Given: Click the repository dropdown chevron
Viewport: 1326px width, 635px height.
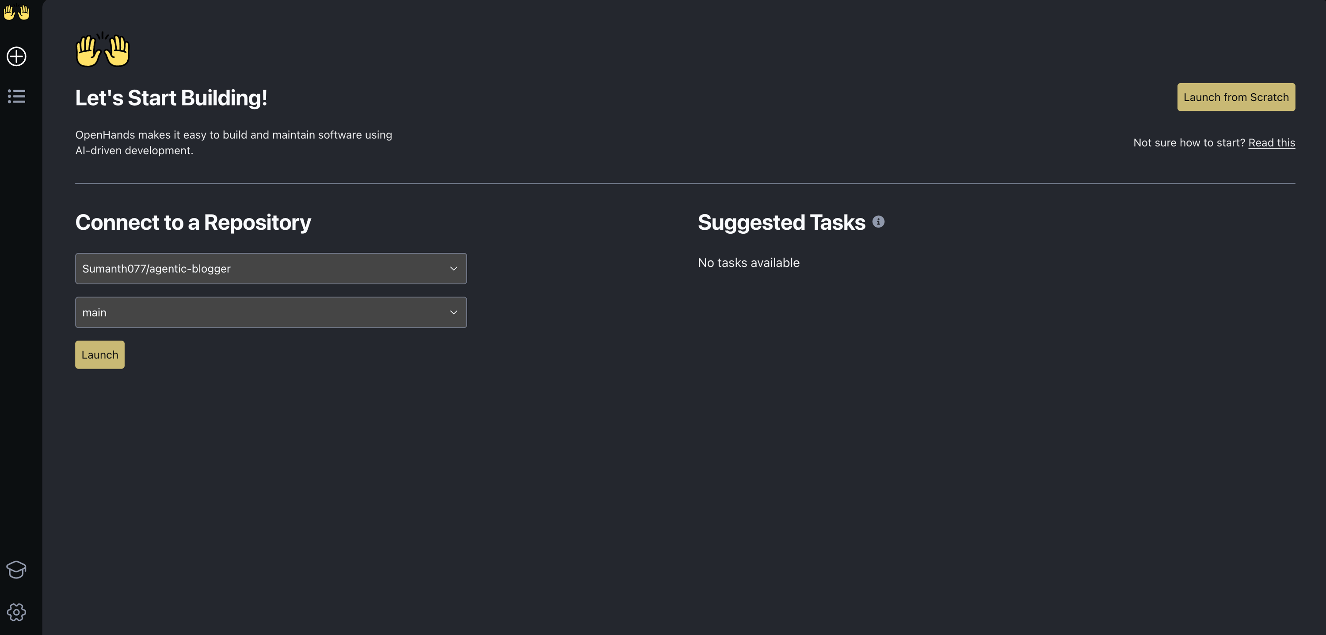Looking at the screenshot, I should pos(453,268).
